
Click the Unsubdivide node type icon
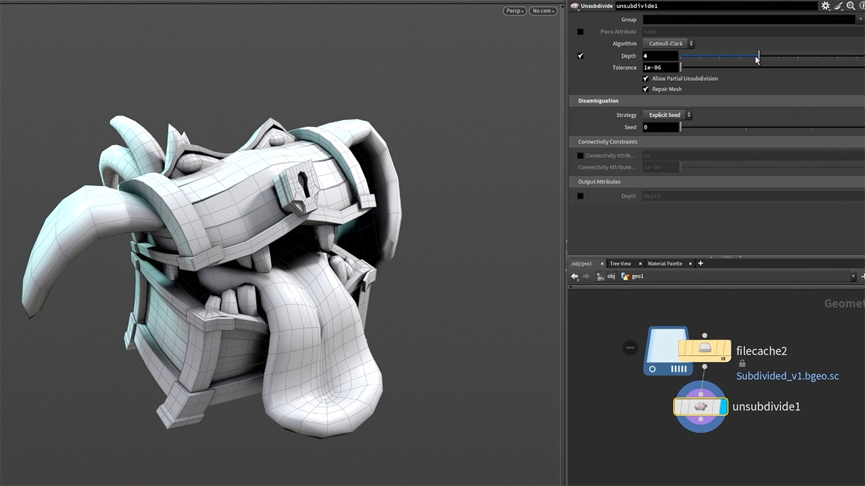point(574,6)
